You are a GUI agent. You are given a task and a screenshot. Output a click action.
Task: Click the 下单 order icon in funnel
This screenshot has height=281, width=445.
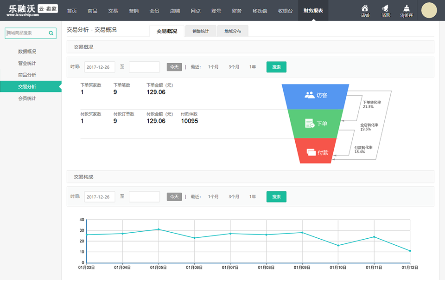[310, 124]
